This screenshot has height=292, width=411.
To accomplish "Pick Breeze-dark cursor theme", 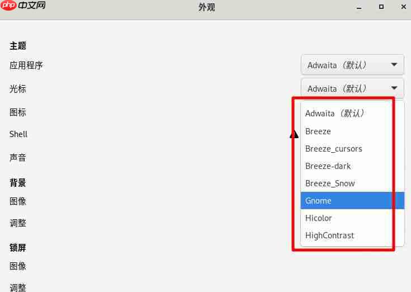I will 352,166.
